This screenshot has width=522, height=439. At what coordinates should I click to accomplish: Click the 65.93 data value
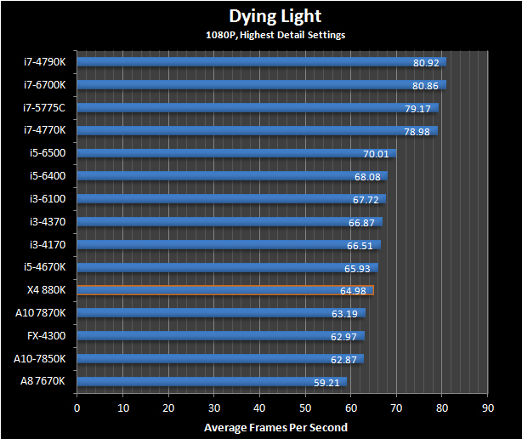point(357,269)
